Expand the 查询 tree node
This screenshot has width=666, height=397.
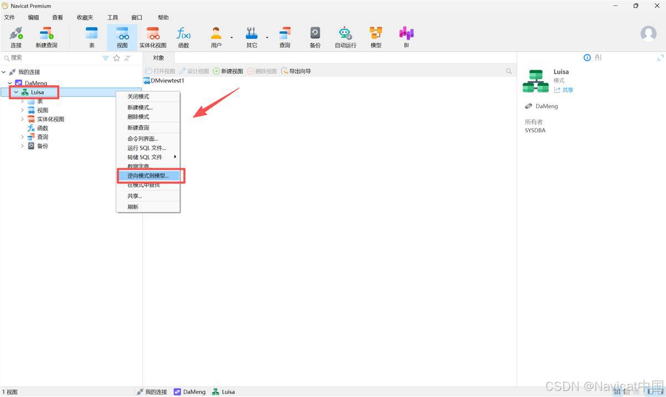pos(23,137)
